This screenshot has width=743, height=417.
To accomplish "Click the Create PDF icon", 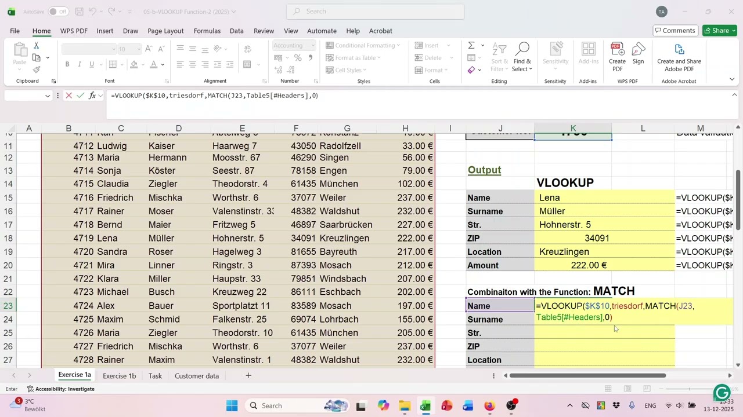I will click(x=617, y=57).
